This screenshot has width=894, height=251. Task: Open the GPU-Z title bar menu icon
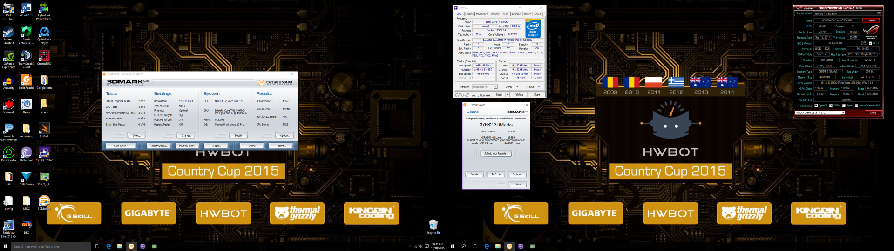(879, 13)
